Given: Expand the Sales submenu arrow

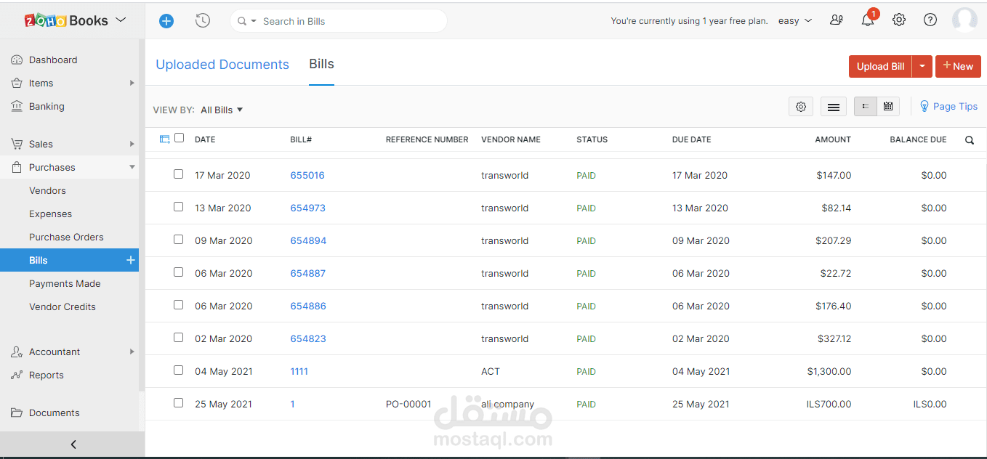Looking at the screenshot, I should click(132, 144).
